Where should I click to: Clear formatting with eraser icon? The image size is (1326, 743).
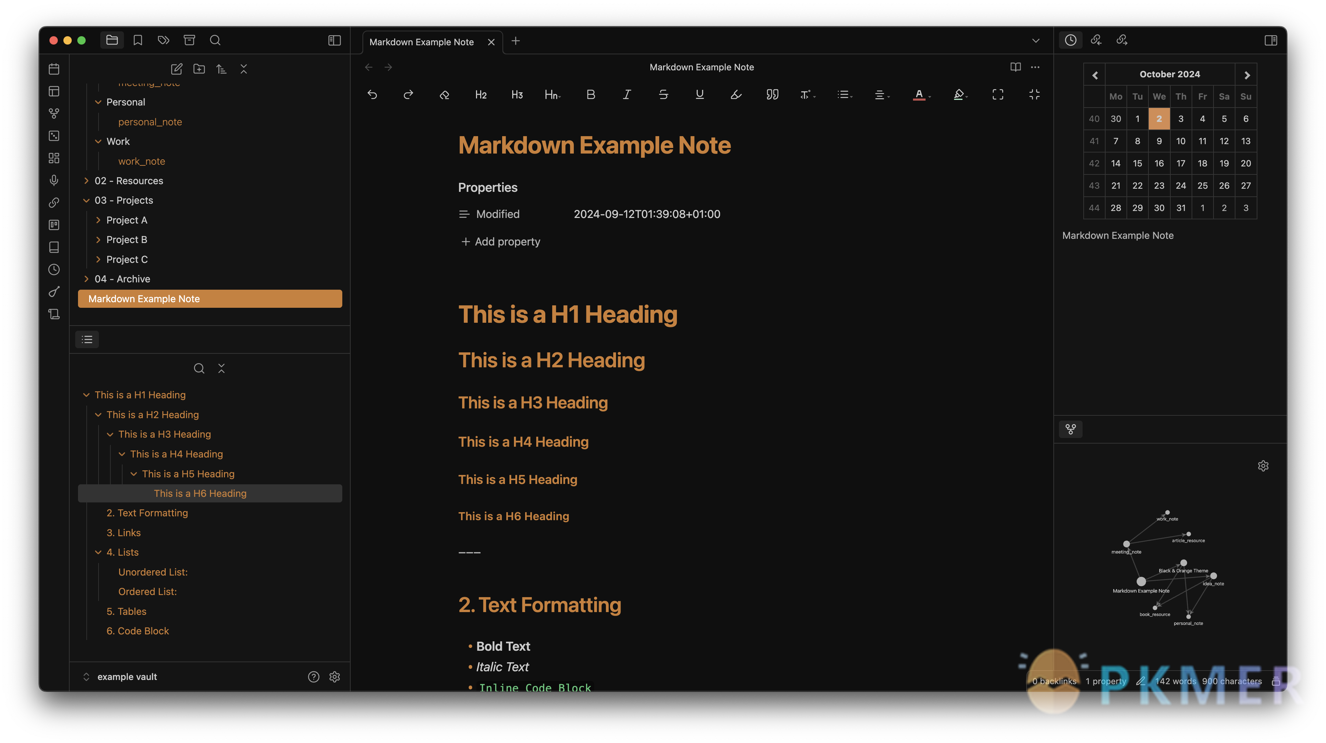[x=444, y=95]
